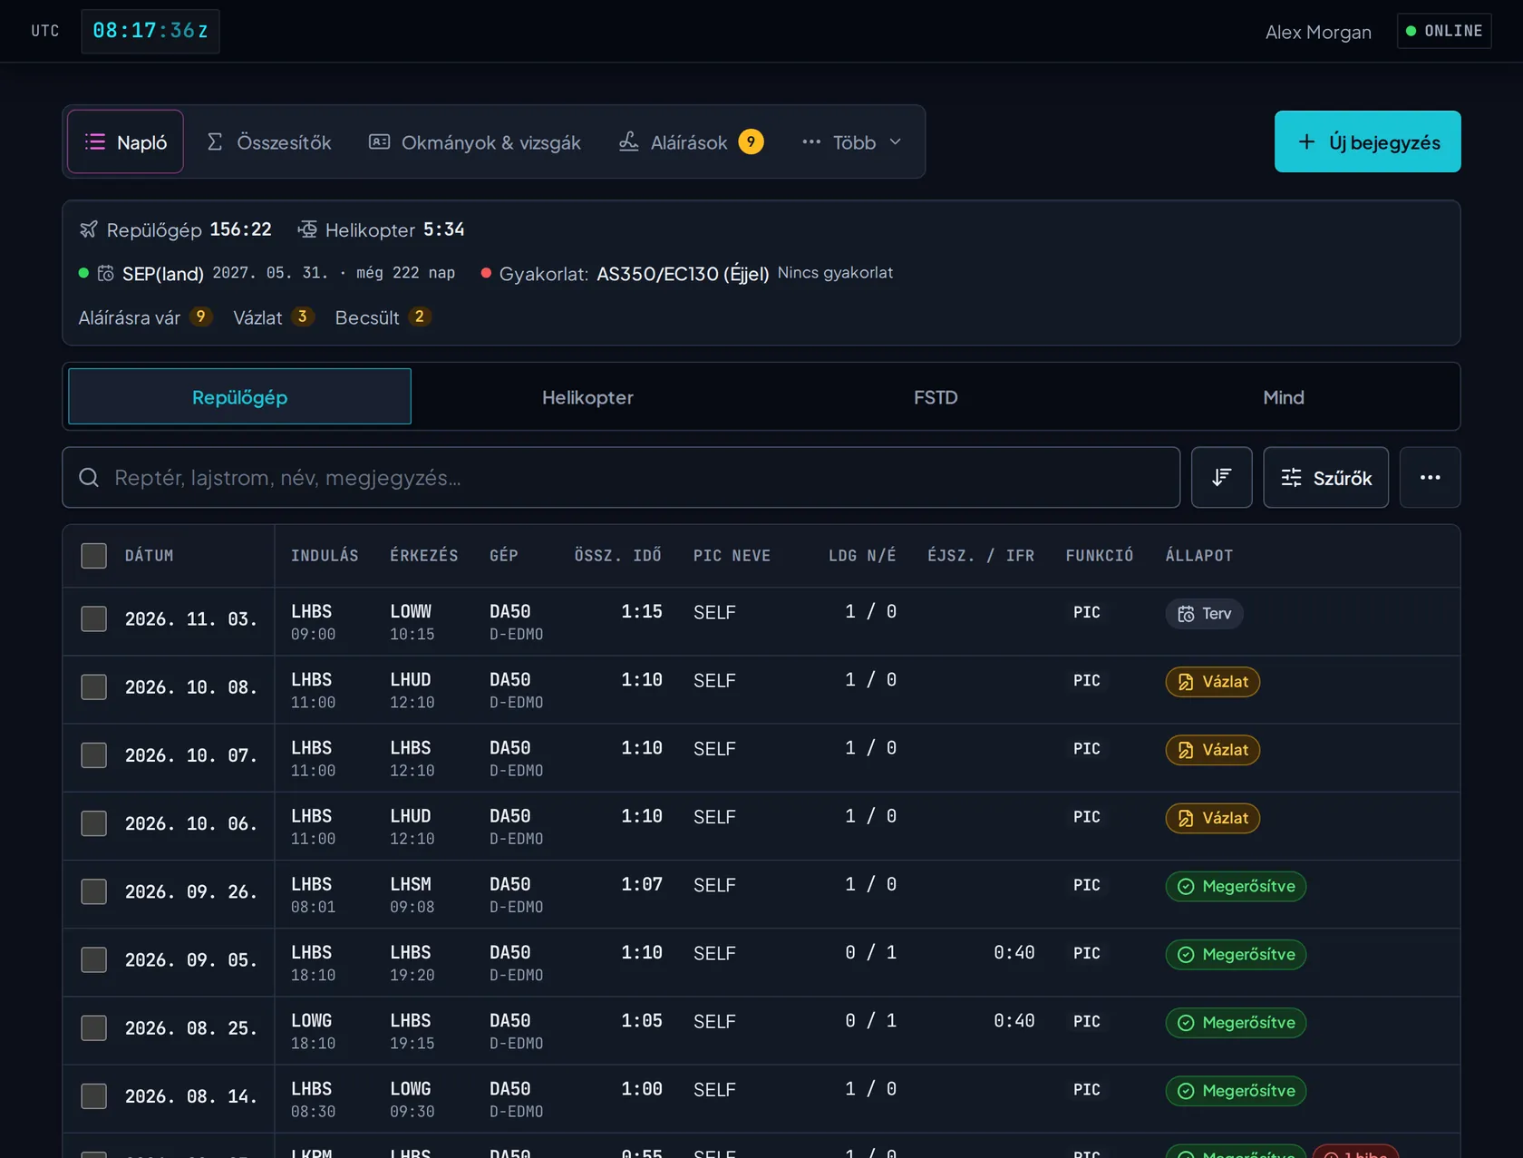Screen dimensions: 1523x1158
Task: Click the sort order icon button
Action: point(1221,477)
